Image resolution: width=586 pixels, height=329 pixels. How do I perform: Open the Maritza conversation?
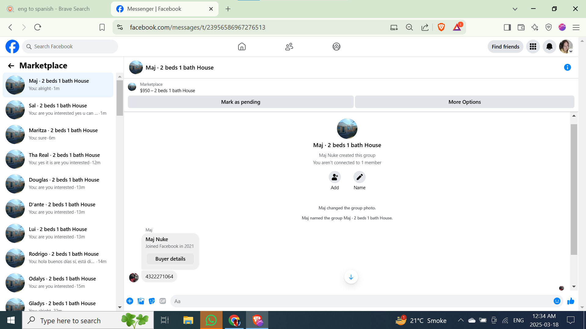click(x=58, y=134)
